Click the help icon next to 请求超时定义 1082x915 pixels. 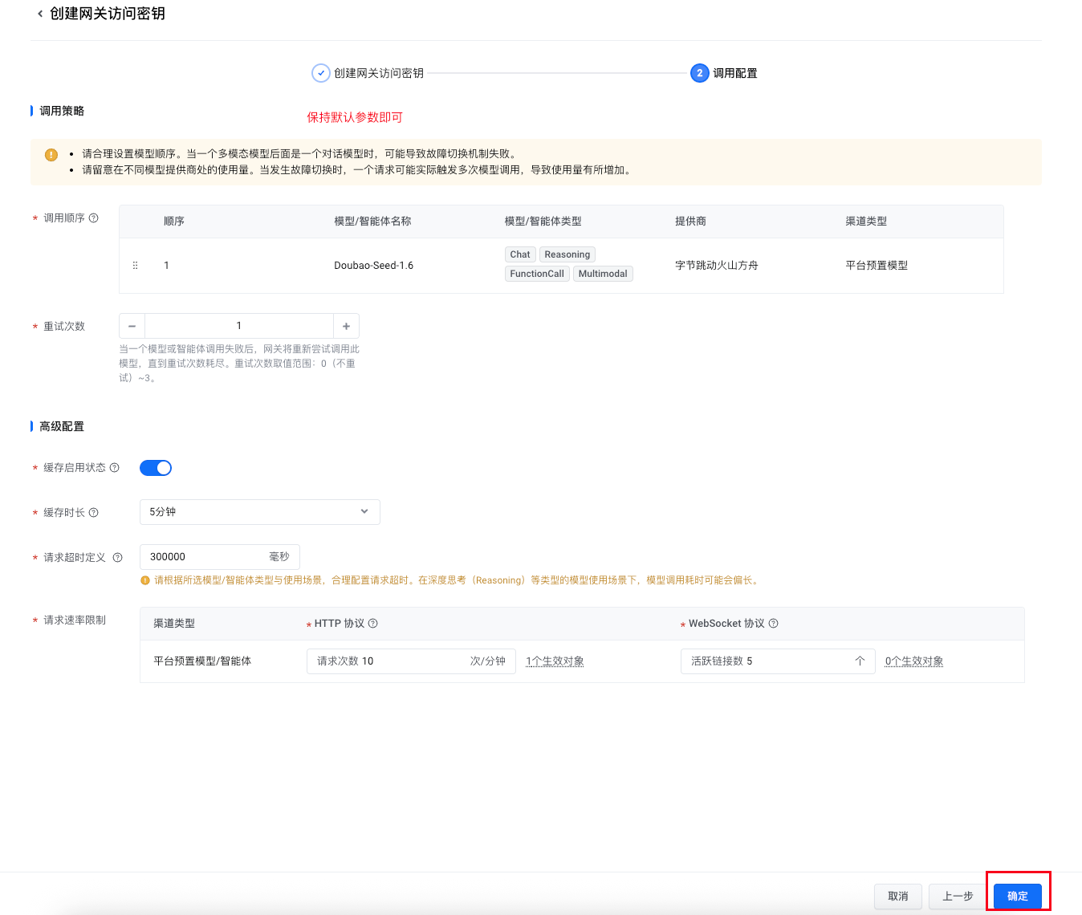coord(118,558)
